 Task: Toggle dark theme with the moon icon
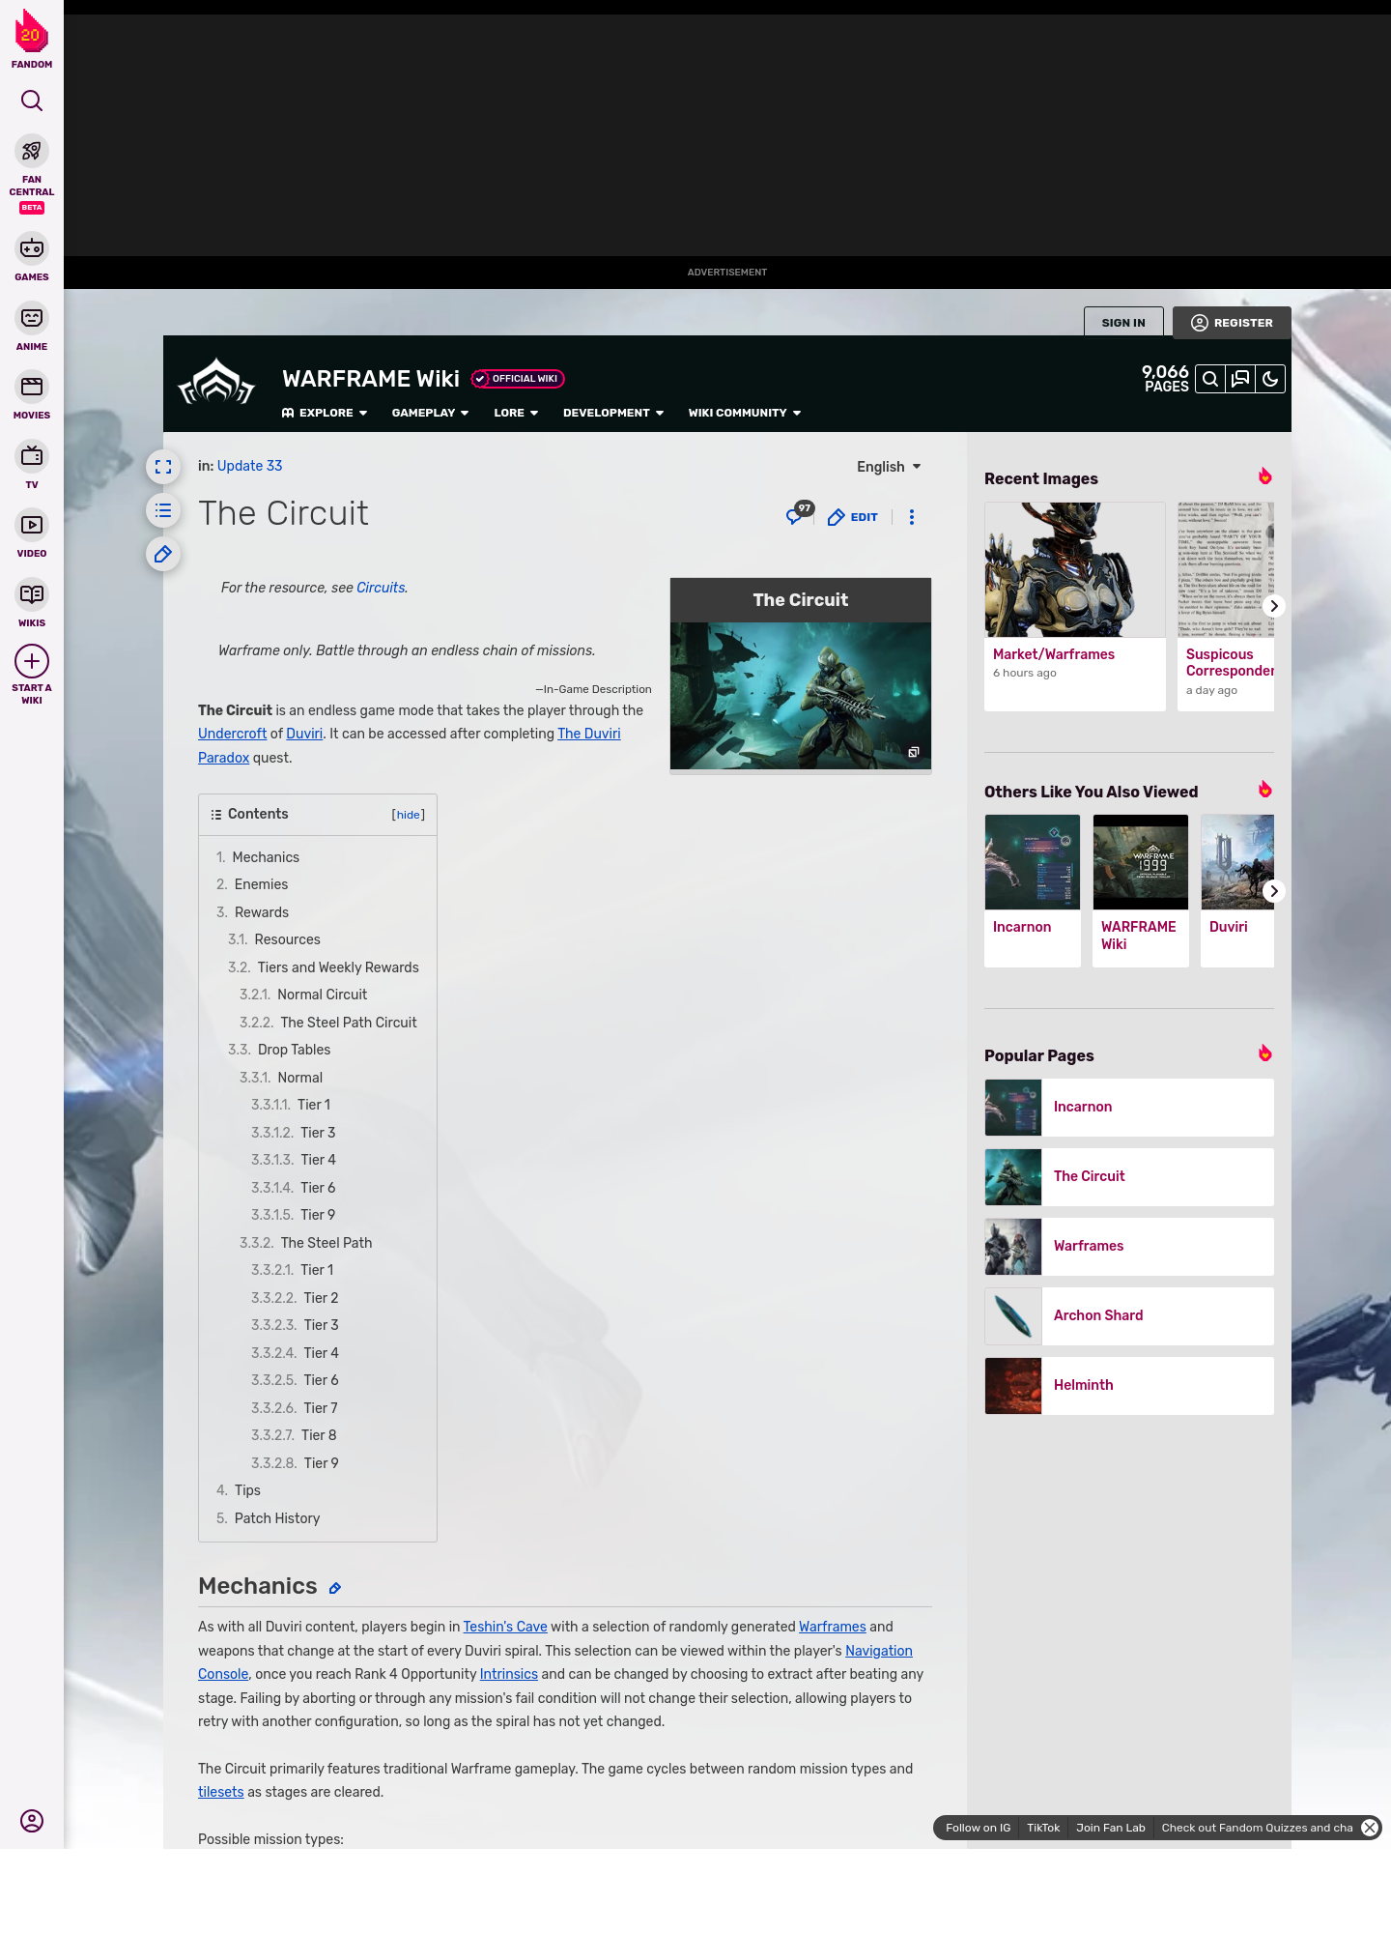tap(1270, 379)
